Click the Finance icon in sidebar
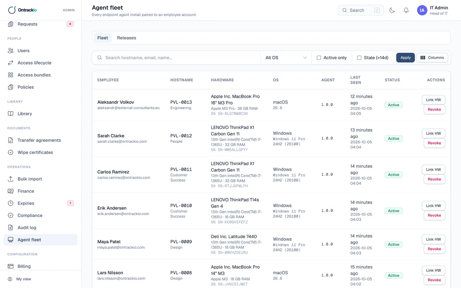The width and height of the screenshot is (461, 288). pos(11,191)
